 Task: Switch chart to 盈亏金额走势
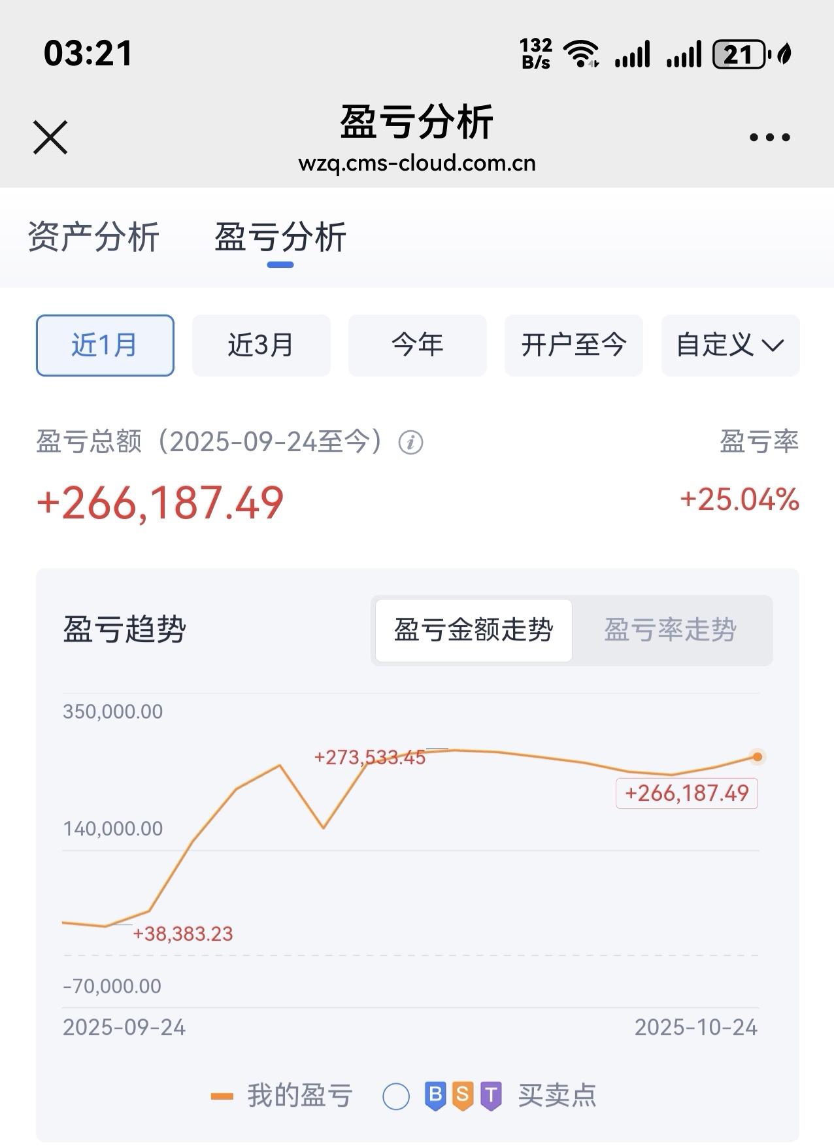474,630
